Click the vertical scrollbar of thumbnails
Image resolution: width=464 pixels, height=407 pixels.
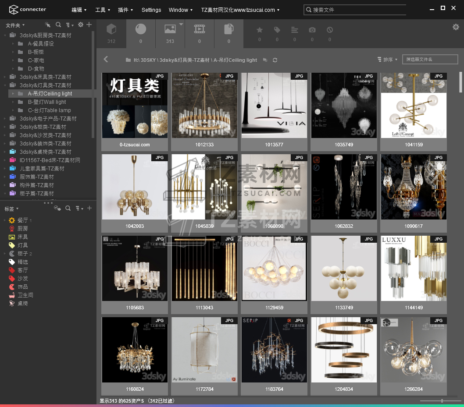point(460,82)
